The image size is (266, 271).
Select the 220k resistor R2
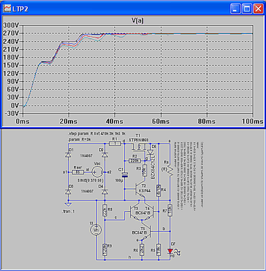(135, 161)
